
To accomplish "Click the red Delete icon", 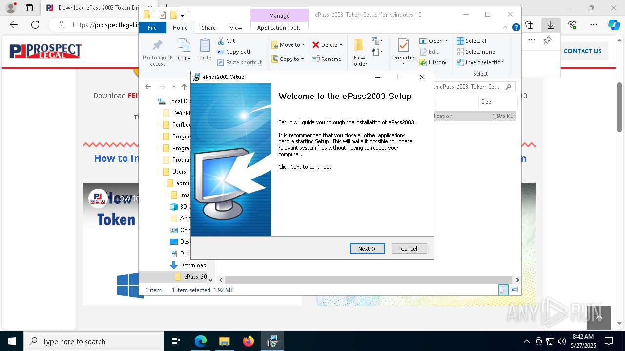I will point(316,45).
